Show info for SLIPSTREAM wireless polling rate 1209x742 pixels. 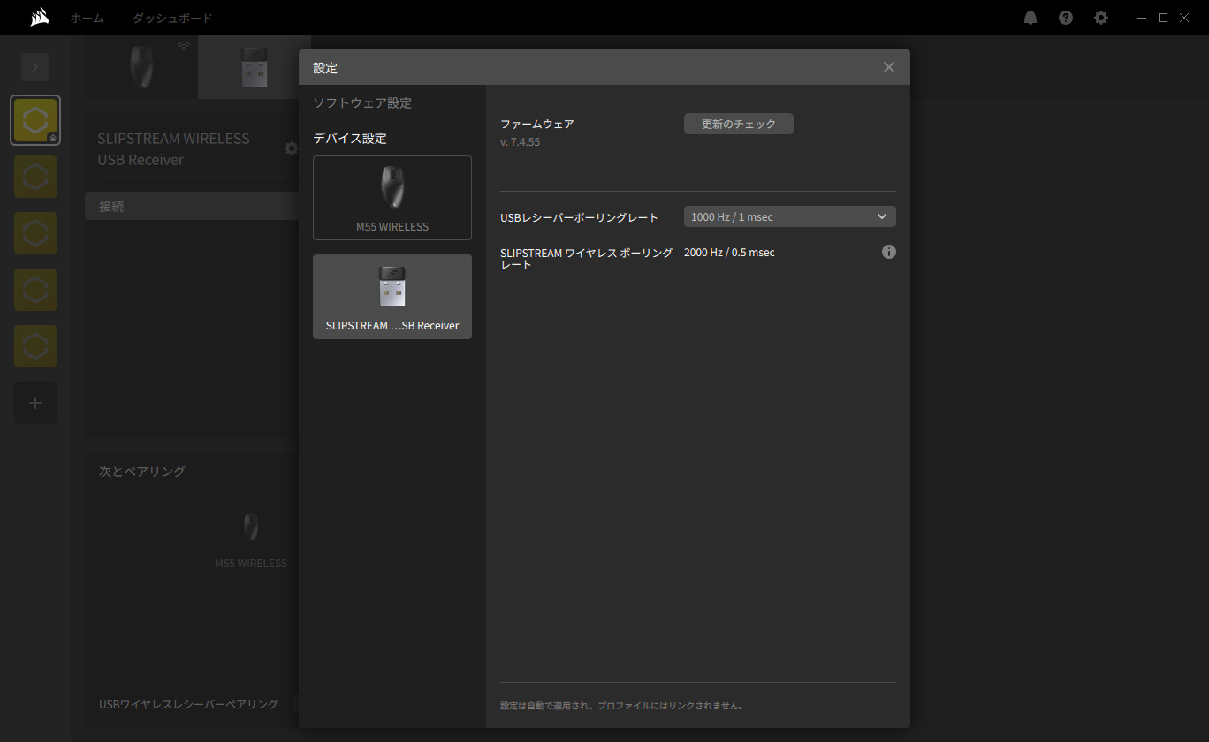pyautogui.click(x=889, y=252)
